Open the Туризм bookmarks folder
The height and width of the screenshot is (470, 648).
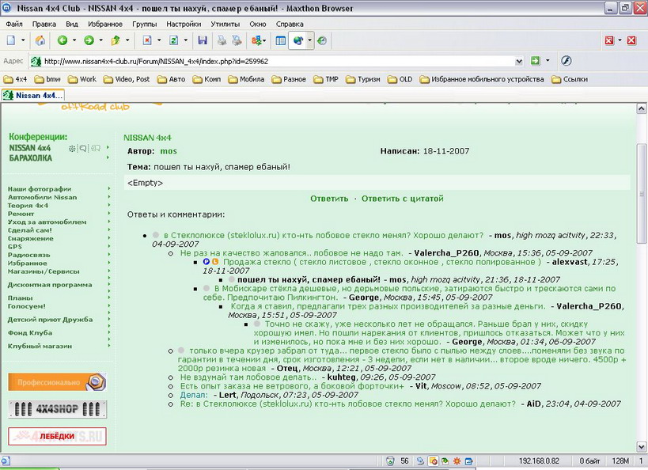click(363, 79)
